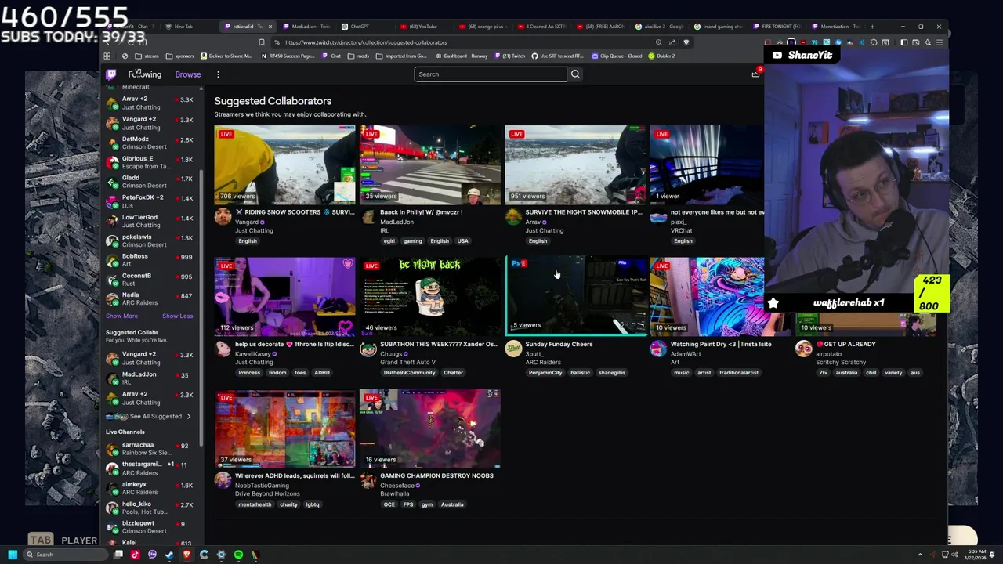This screenshot has width=1003, height=564.
Task: Open the Task View icon on taskbar
Action: click(118, 555)
